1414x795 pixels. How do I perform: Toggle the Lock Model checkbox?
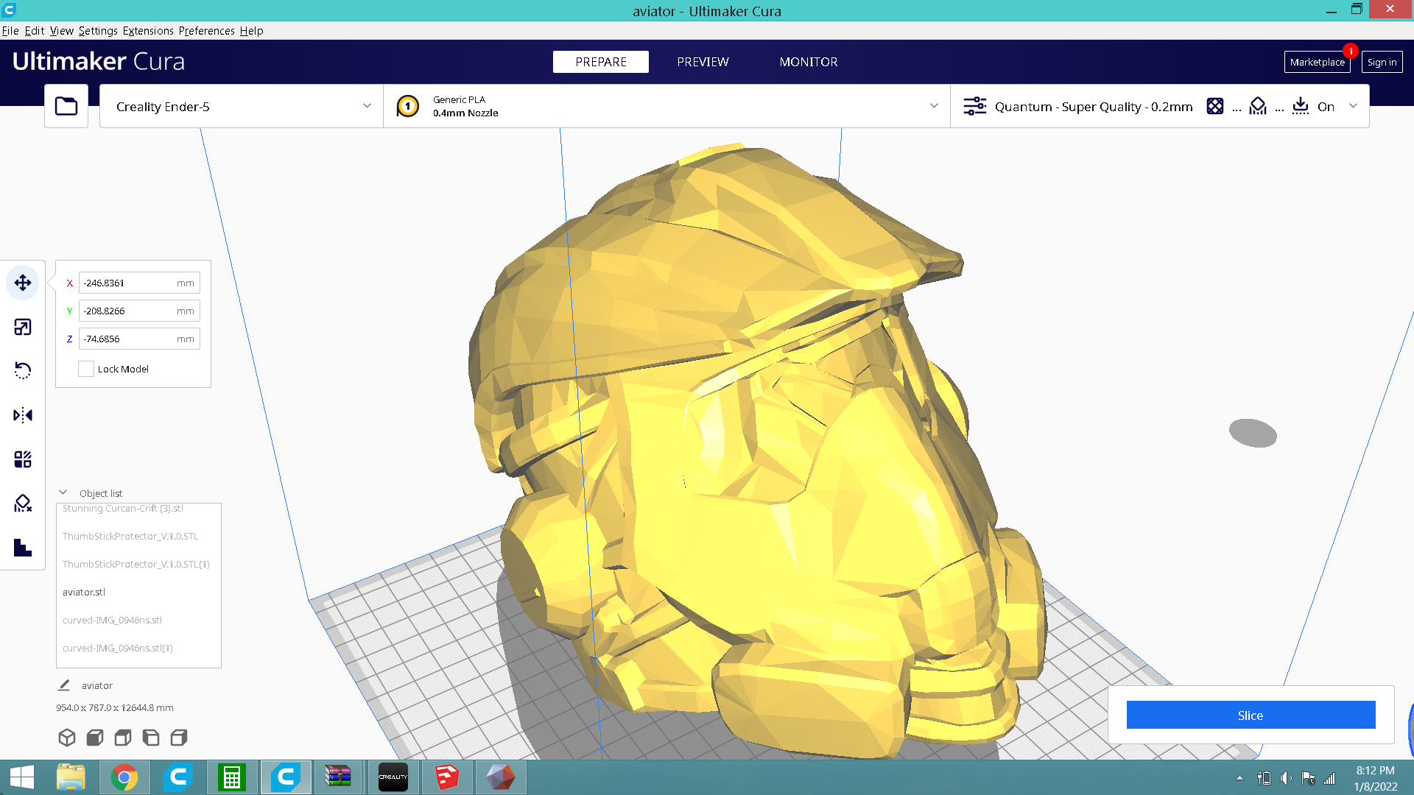coord(86,369)
